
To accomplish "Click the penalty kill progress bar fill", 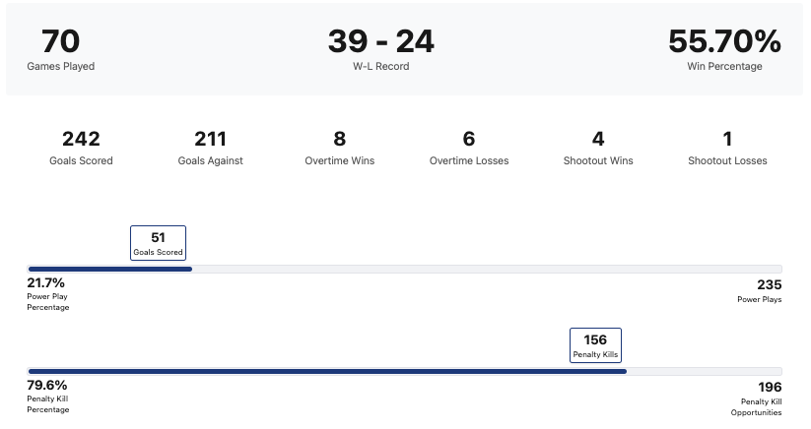I will point(327,371).
